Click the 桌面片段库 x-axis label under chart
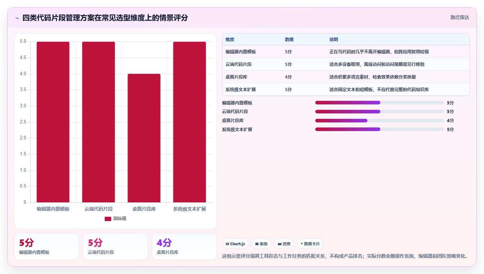 (x=144, y=209)
